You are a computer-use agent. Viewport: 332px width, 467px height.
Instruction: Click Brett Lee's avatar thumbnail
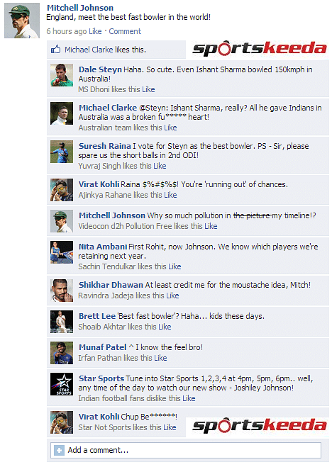(x=62, y=322)
